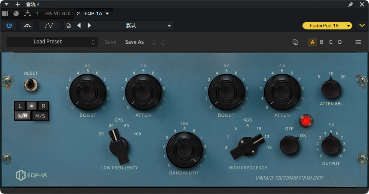The width and height of the screenshot is (369, 194).
Task: Click the low BOOST 0.0 value readout
Action: point(88,66)
